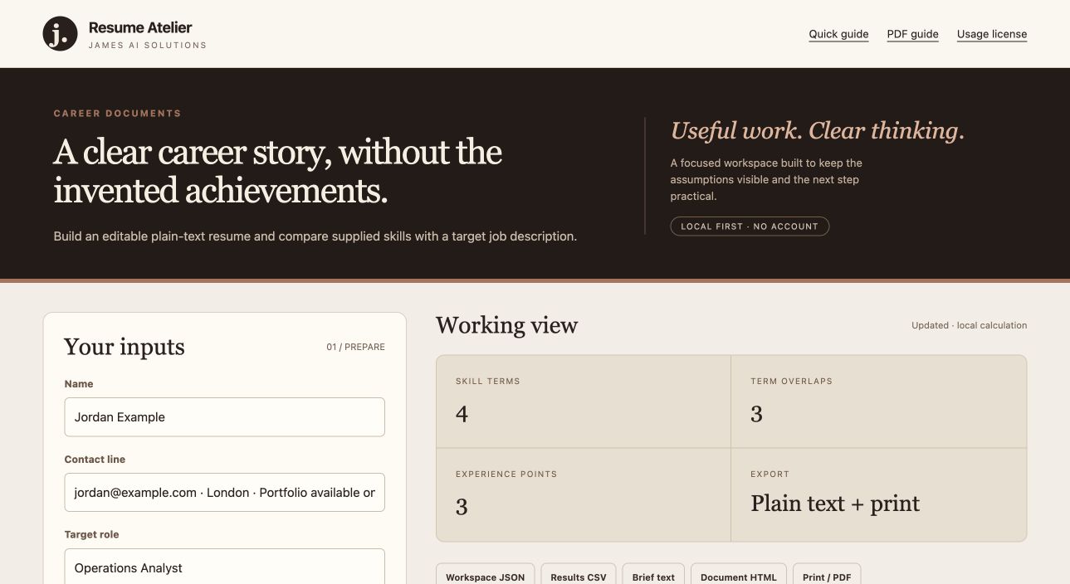1070x584 pixels.
Task: Click the Print / PDF button
Action: click(x=827, y=576)
